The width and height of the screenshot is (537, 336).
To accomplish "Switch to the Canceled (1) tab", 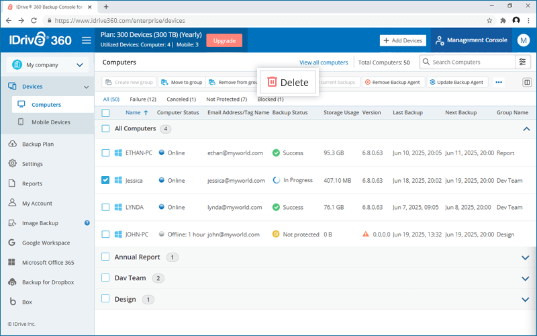I will click(x=181, y=99).
